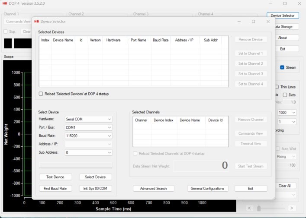The image size is (306, 218).
Task: Click the slider thumb at bottom right
Action: 259,208
